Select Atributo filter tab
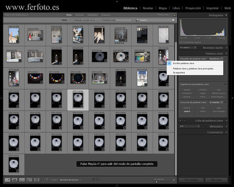 (x=80, y=15)
